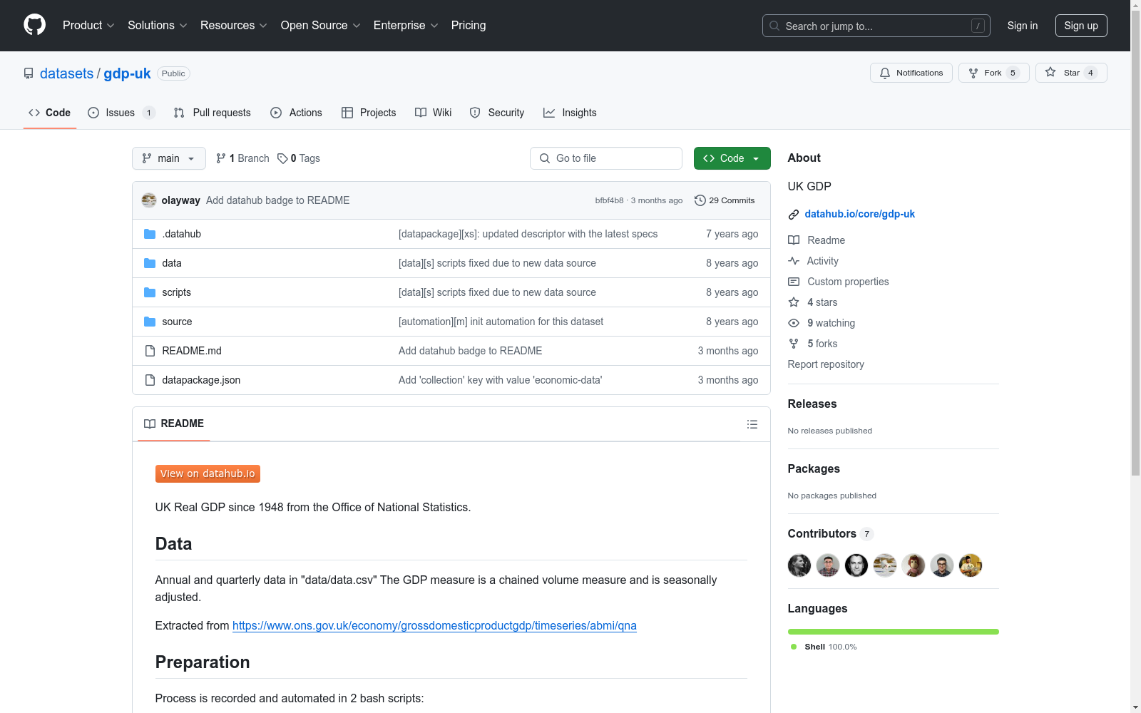Screen dimensions: 1141x713
Task: Open the datasets owner link
Action: click(x=66, y=73)
